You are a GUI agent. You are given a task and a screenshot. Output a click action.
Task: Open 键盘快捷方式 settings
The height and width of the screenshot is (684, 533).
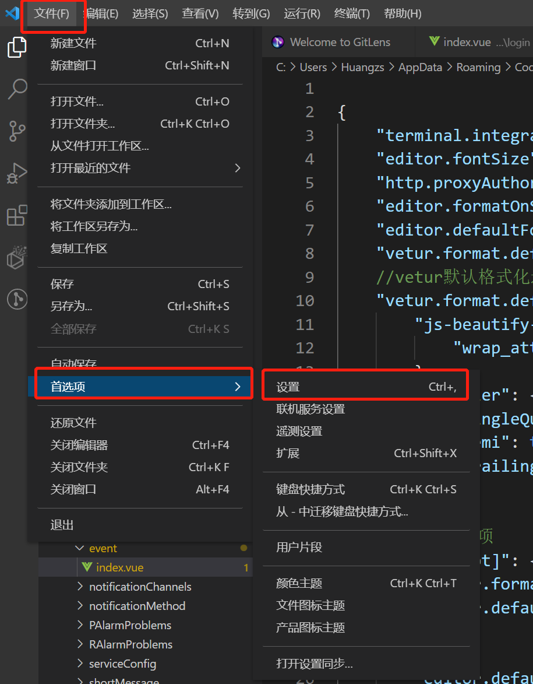point(366,489)
